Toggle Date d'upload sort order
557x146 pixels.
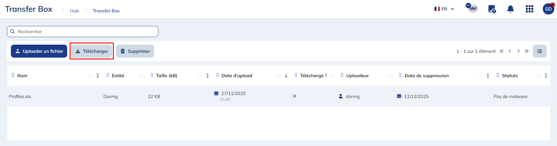pos(286,76)
